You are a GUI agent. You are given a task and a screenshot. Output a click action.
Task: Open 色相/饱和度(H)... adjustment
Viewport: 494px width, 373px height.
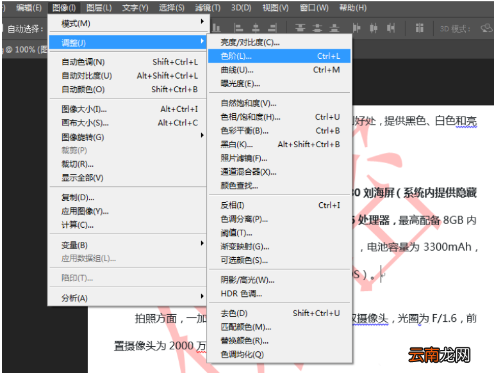click(279, 117)
